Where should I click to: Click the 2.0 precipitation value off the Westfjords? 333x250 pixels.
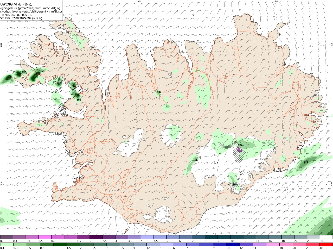pos(9,77)
